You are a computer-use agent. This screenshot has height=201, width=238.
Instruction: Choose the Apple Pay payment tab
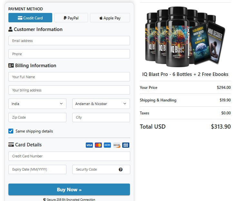pyautogui.click(x=110, y=18)
